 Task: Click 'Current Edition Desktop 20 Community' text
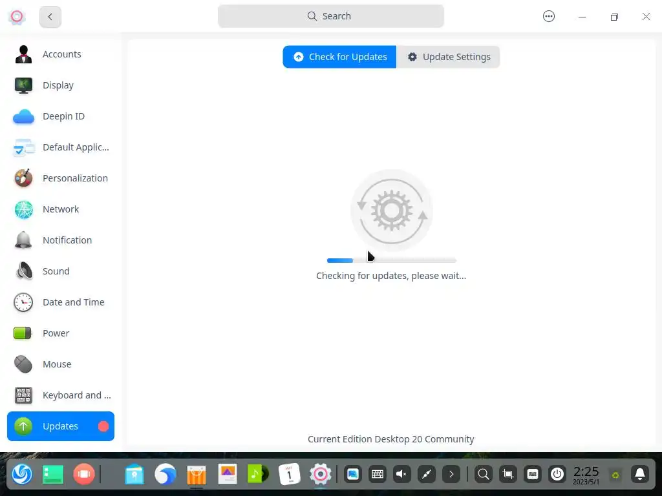(391, 439)
